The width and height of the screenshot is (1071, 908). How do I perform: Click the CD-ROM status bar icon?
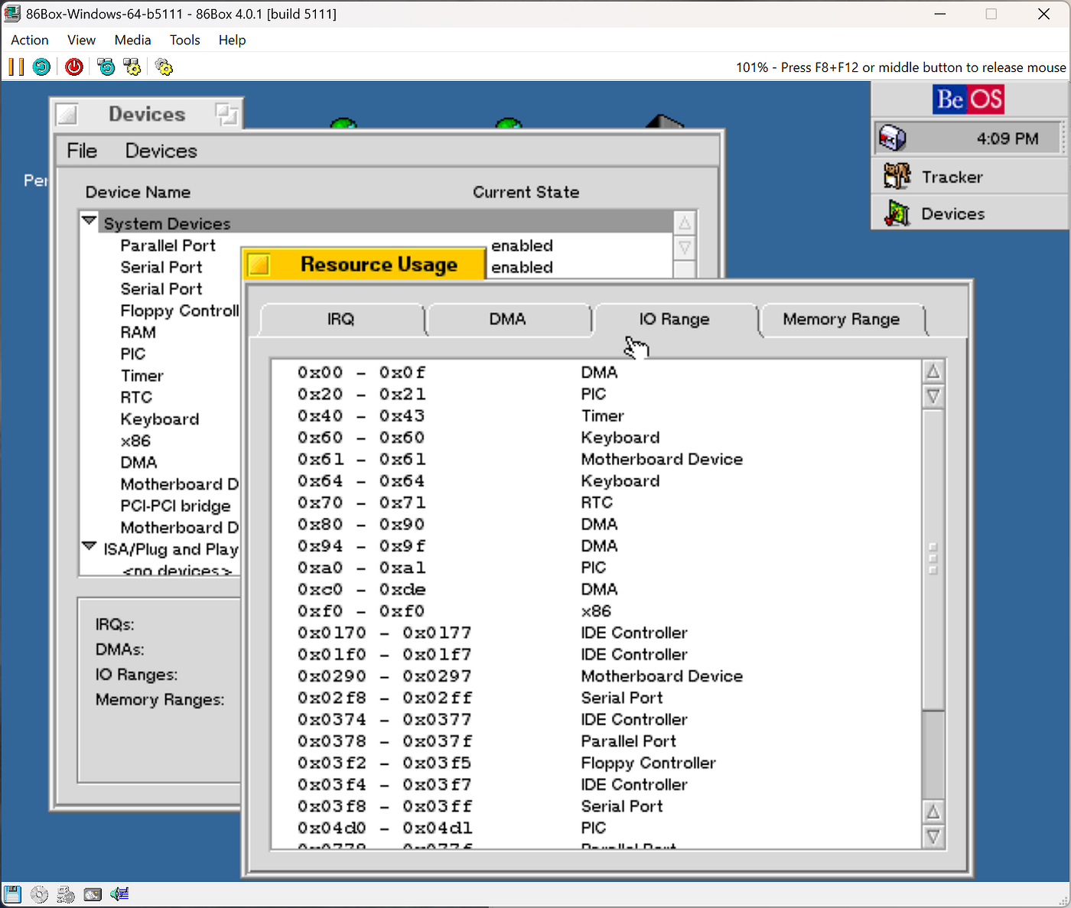click(x=38, y=893)
